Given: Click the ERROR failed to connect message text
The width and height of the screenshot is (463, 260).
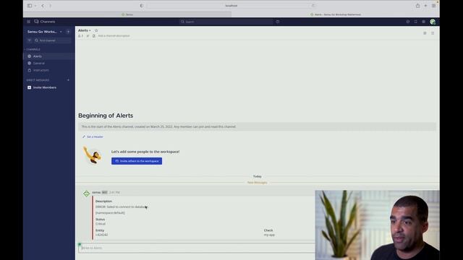Looking at the screenshot, I should pos(122,207).
